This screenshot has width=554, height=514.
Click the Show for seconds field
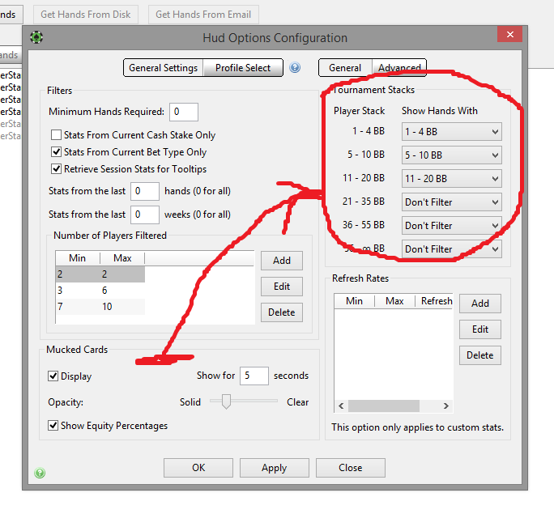pyautogui.click(x=254, y=376)
